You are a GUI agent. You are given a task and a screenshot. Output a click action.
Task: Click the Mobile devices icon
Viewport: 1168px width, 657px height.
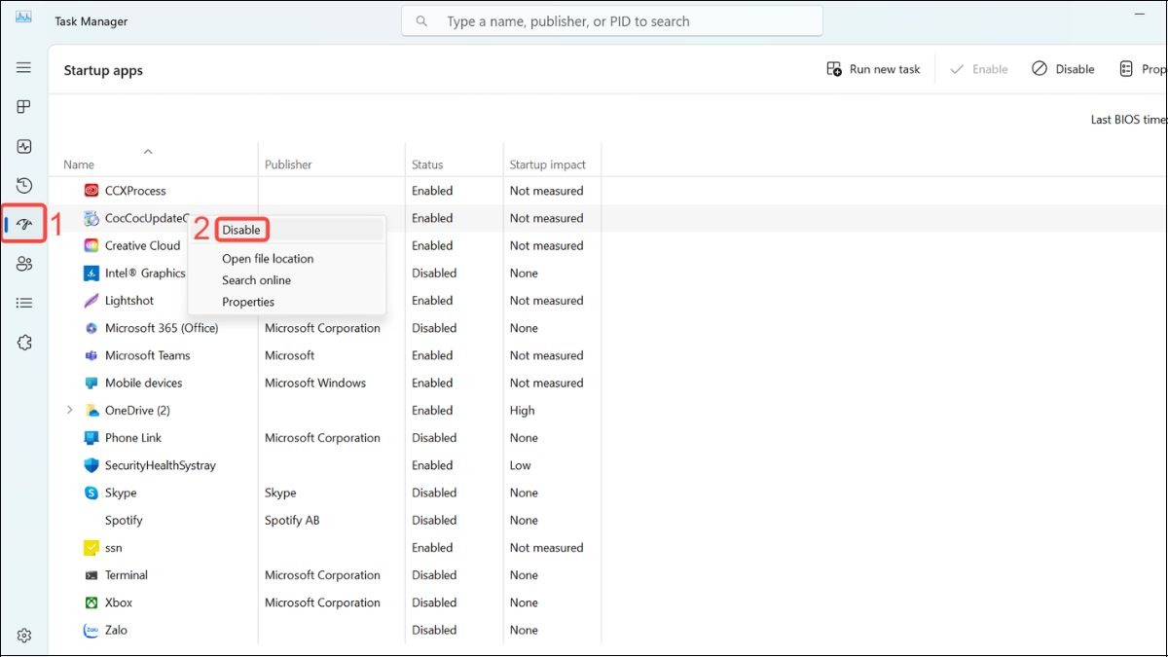(91, 383)
